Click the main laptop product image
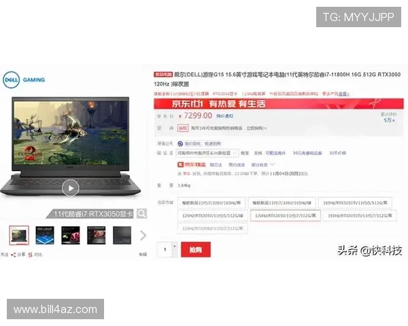 coord(71,146)
